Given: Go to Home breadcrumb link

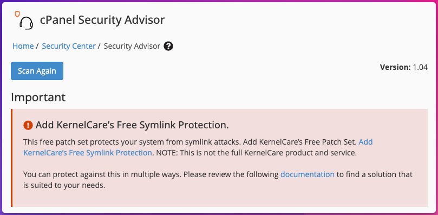Looking at the screenshot, I should pos(23,46).
